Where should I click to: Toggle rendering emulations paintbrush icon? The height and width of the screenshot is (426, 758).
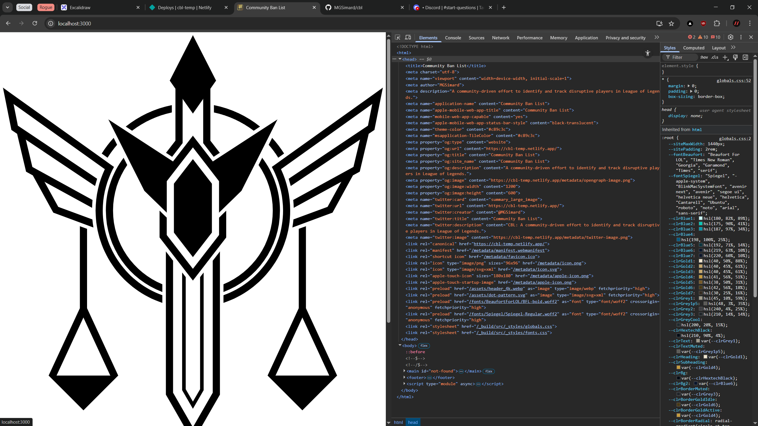[x=735, y=57]
